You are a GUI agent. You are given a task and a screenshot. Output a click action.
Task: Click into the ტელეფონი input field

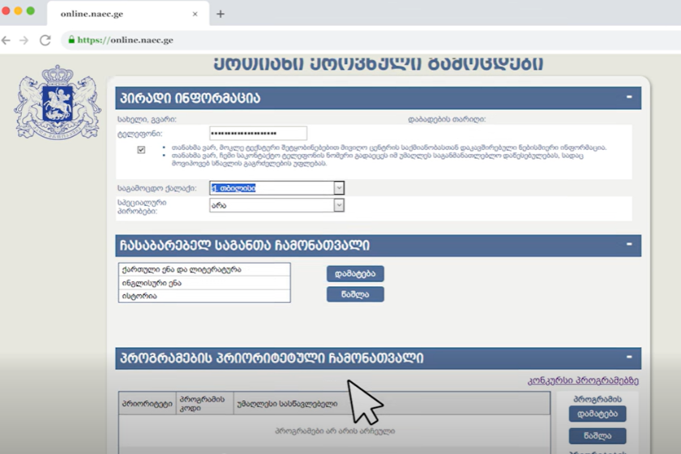click(x=258, y=133)
